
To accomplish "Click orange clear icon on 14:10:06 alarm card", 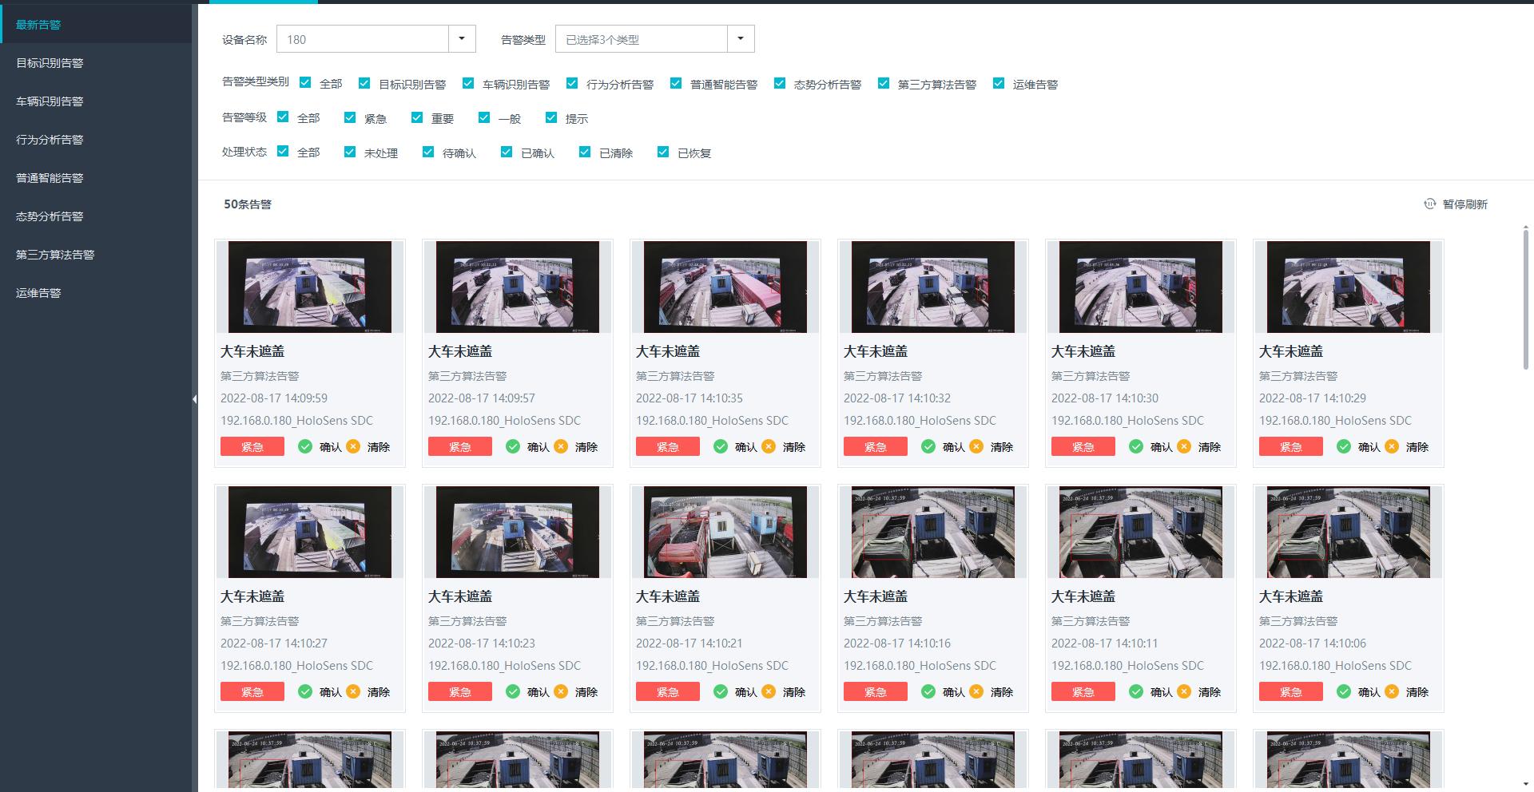I will 1392,691.
